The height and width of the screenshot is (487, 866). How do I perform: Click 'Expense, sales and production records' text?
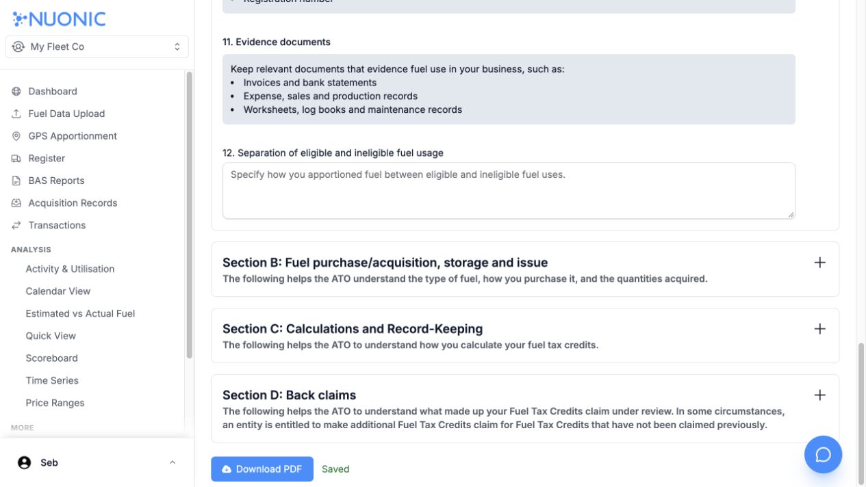[331, 96]
